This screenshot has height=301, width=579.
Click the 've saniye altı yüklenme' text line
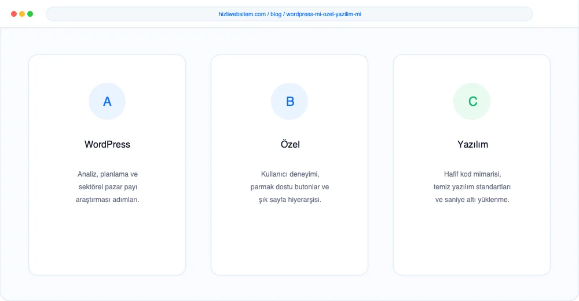pos(472,200)
